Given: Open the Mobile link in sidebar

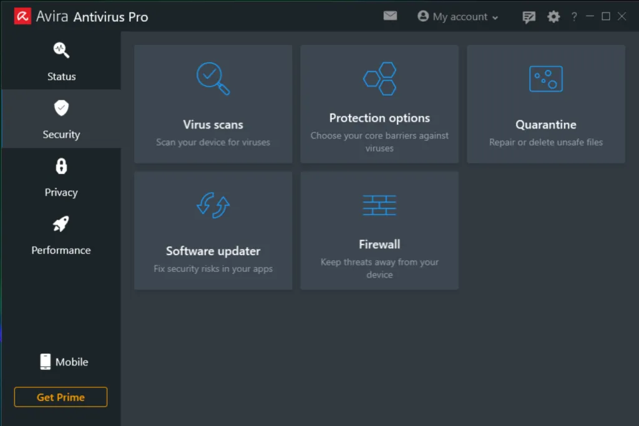Looking at the screenshot, I should tap(64, 362).
